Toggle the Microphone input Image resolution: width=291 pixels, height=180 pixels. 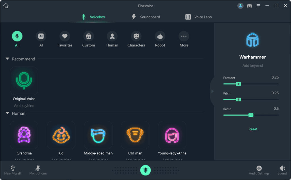point(38,170)
